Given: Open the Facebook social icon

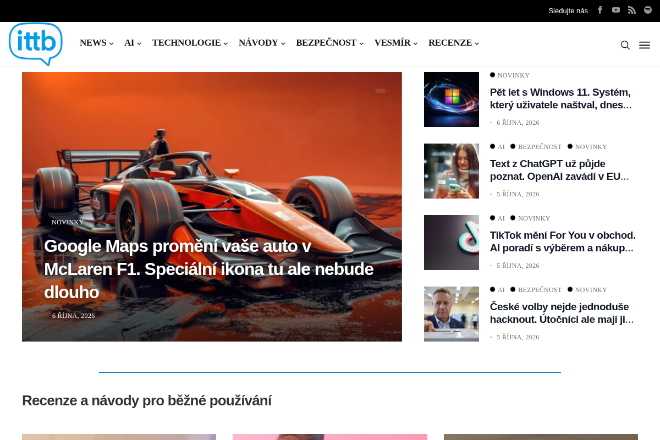Looking at the screenshot, I should pyautogui.click(x=600, y=10).
